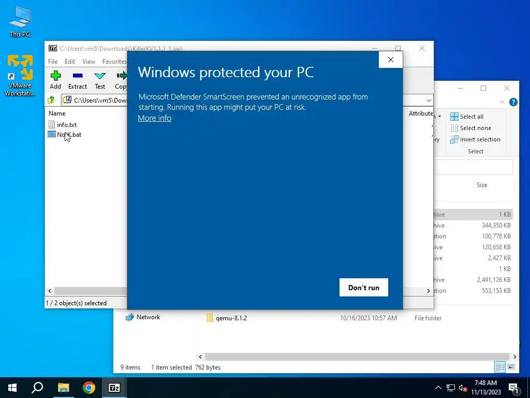530x398 pixels.
Task: Open the dropdown arrow beside Explorer ribbon group
Action: coord(439,117)
